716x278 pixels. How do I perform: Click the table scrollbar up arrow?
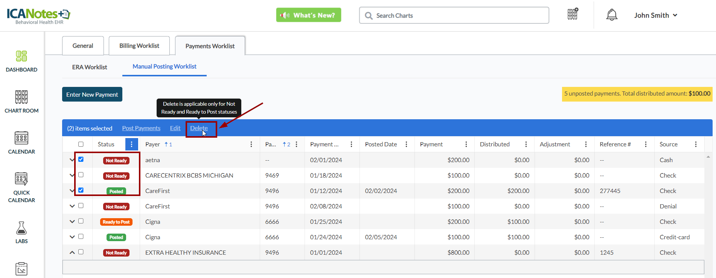pyautogui.click(x=708, y=157)
